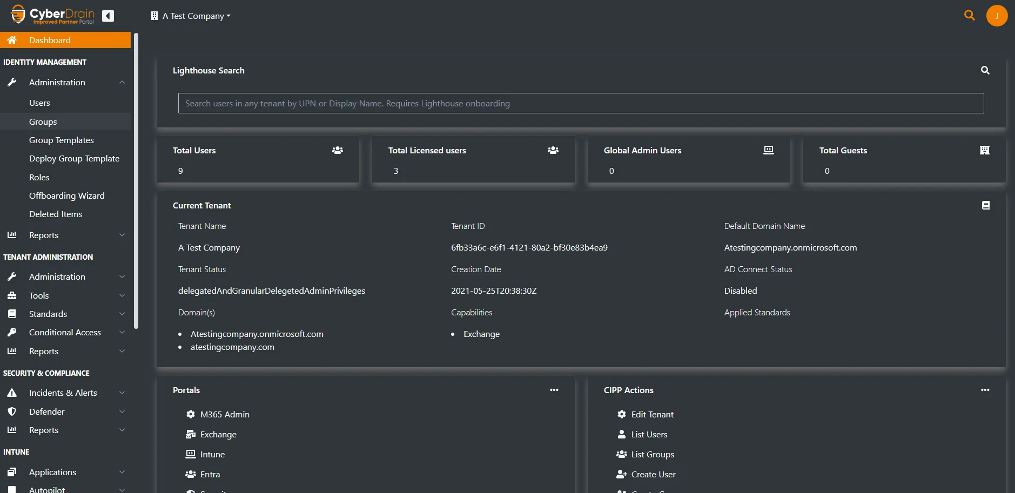Expand the Defender section
The height and width of the screenshot is (493, 1015).
[65, 412]
